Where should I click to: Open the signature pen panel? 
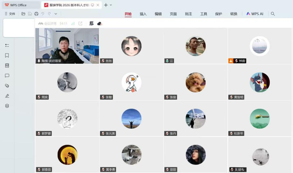(7, 96)
